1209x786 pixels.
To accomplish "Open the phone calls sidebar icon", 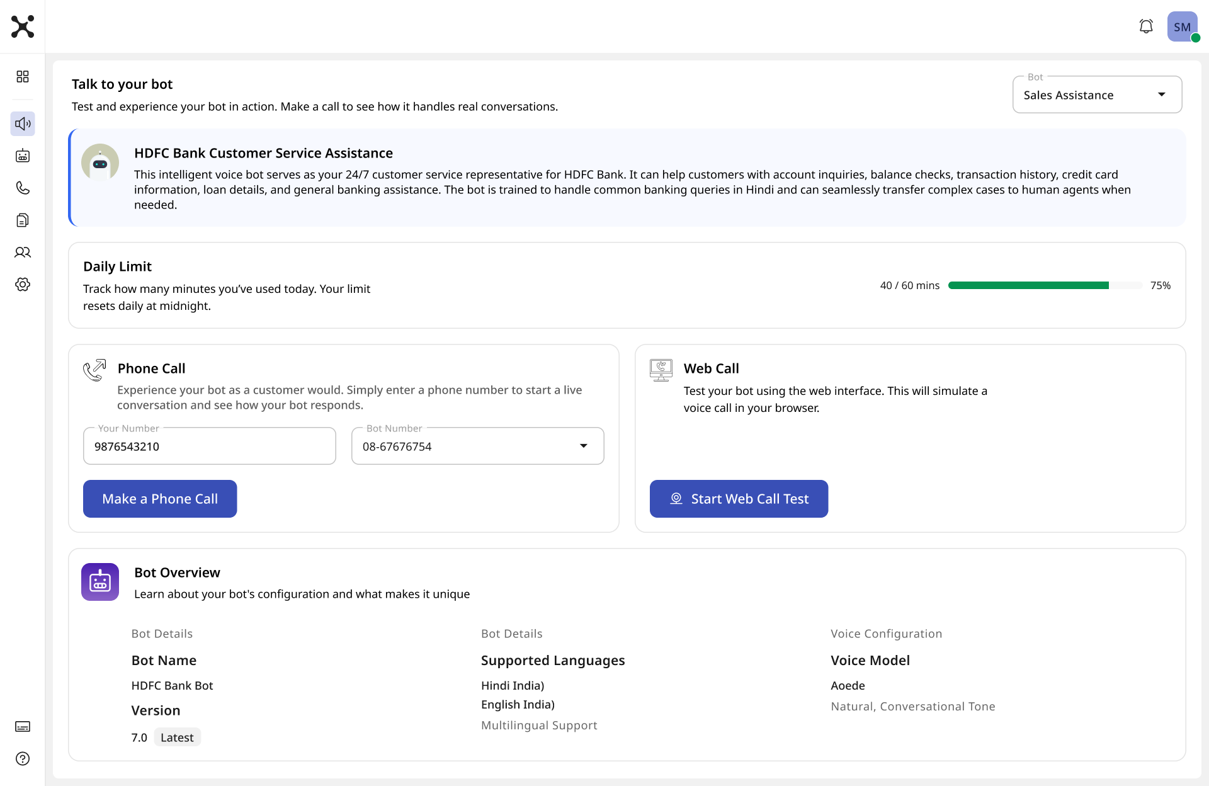I will (23, 188).
